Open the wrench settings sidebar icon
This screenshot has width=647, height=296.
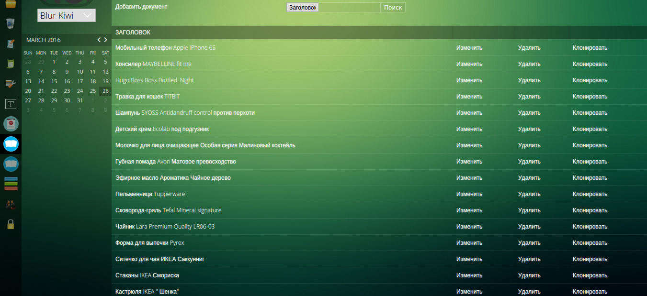(11, 84)
